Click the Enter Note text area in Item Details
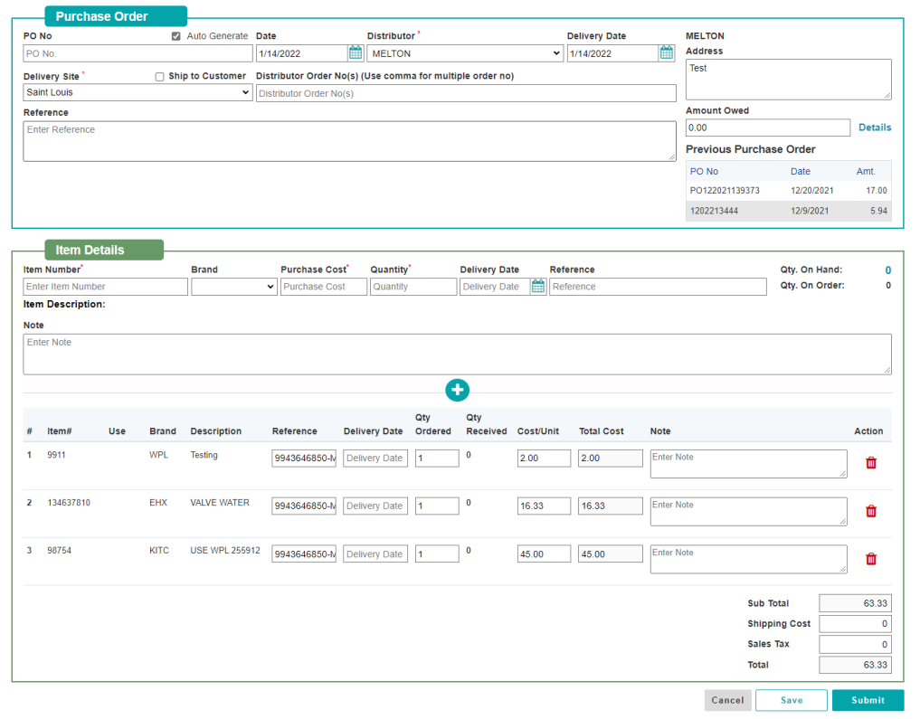 [x=457, y=355]
